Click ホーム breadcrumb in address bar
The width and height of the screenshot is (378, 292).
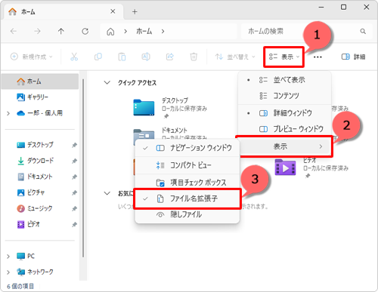144,32
